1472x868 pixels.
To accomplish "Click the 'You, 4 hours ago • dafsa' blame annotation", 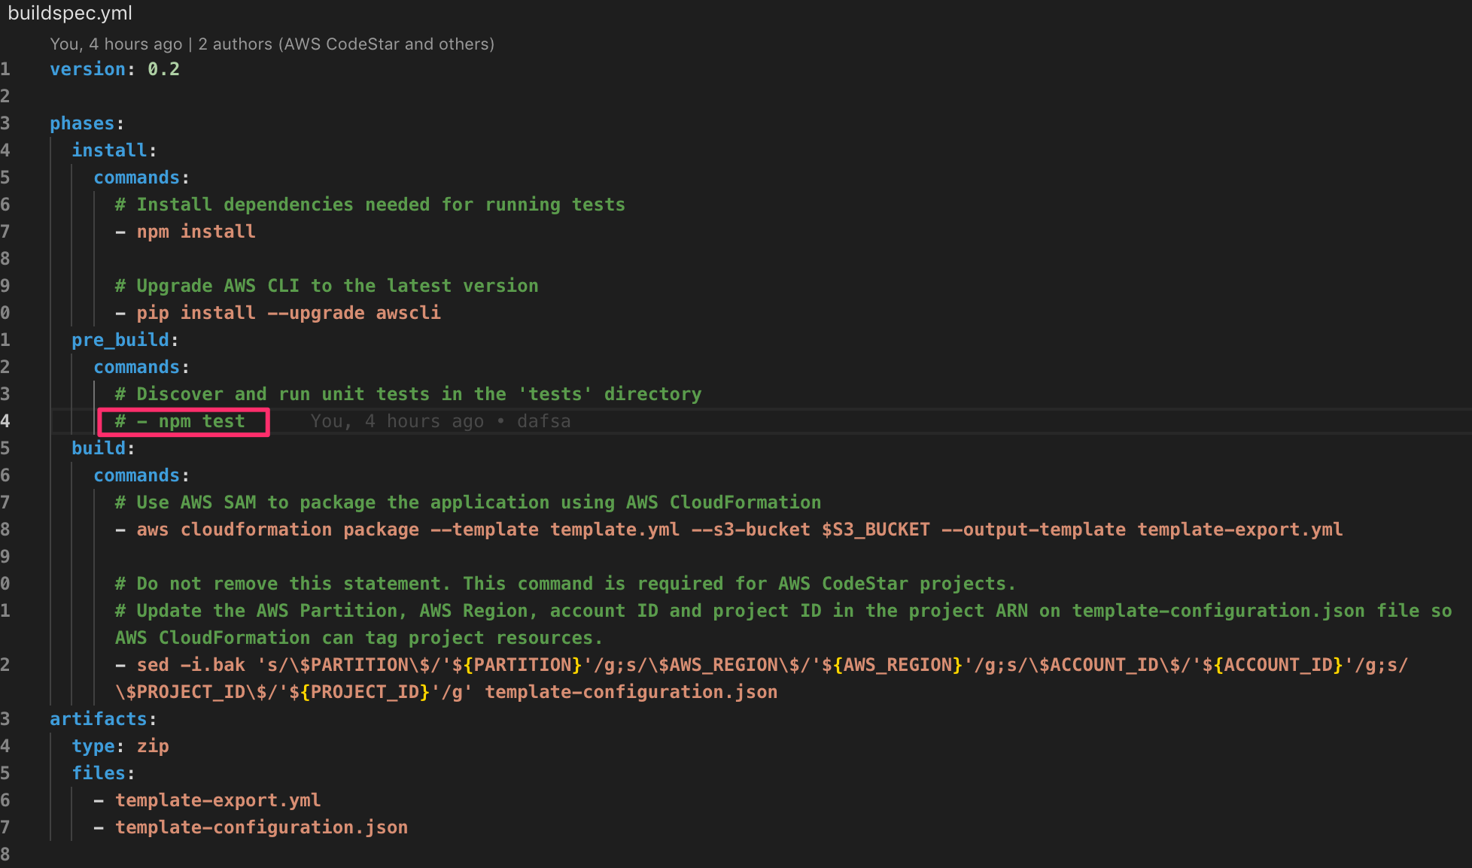I will 440,421.
